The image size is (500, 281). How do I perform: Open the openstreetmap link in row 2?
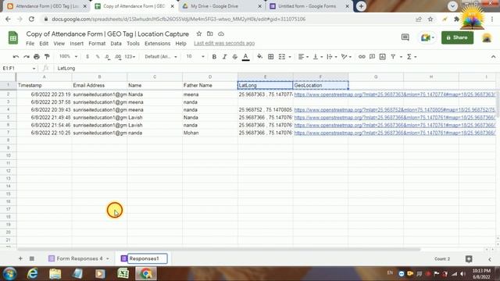(395, 94)
